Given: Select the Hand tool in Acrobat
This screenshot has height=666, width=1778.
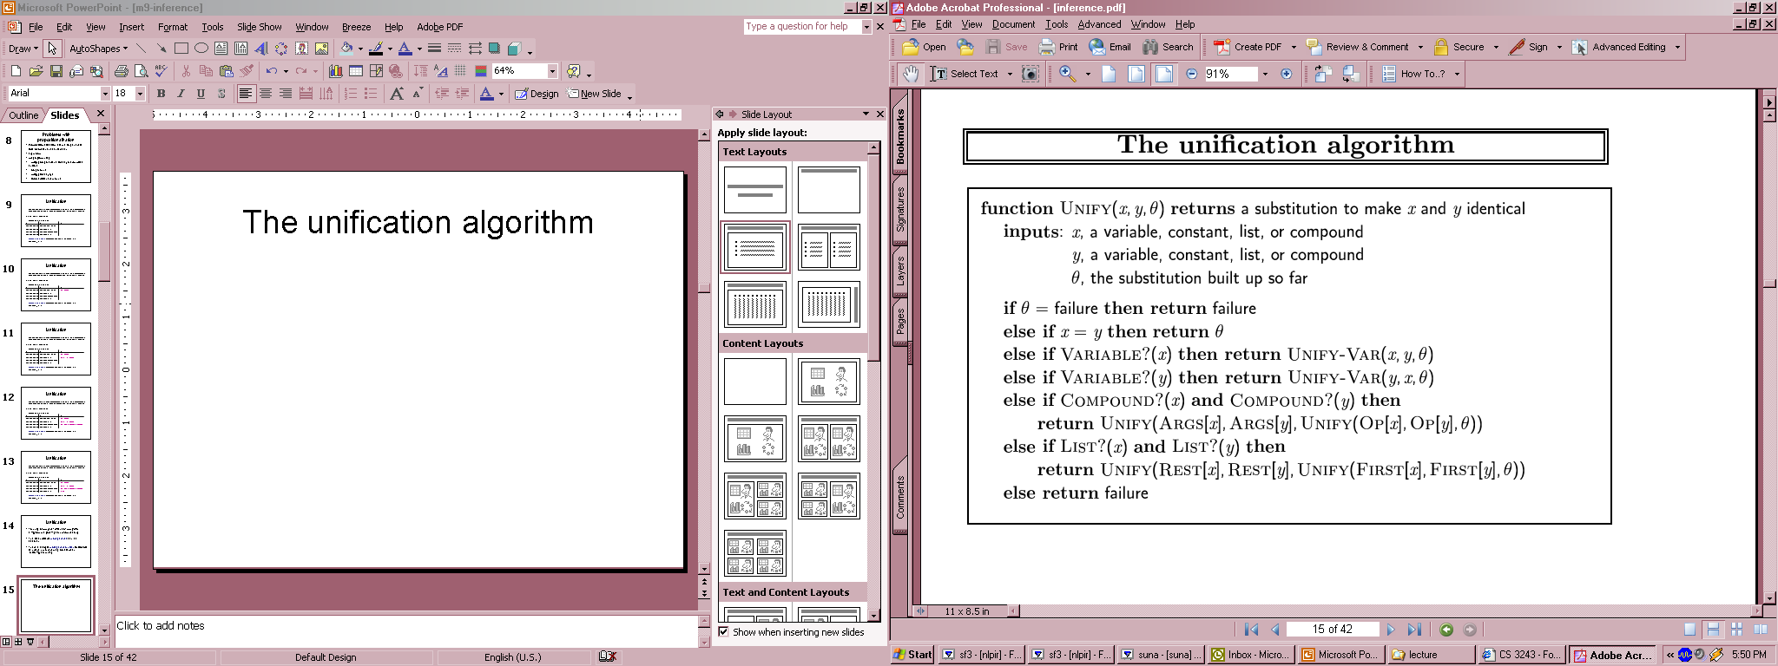Looking at the screenshot, I should [910, 74].
